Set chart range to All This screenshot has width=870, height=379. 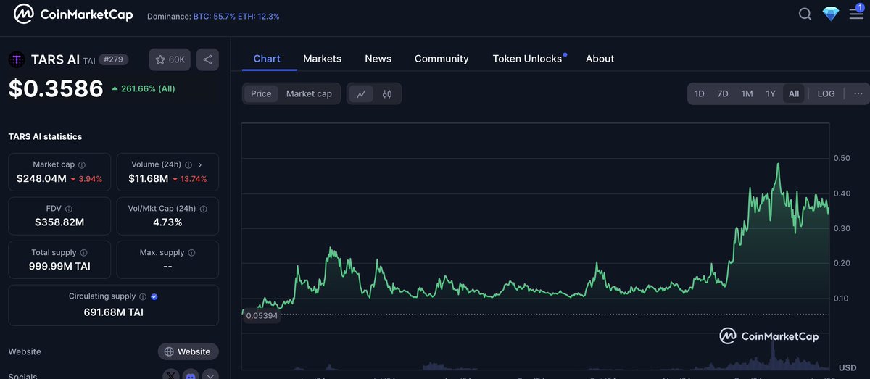pos(794,93)
